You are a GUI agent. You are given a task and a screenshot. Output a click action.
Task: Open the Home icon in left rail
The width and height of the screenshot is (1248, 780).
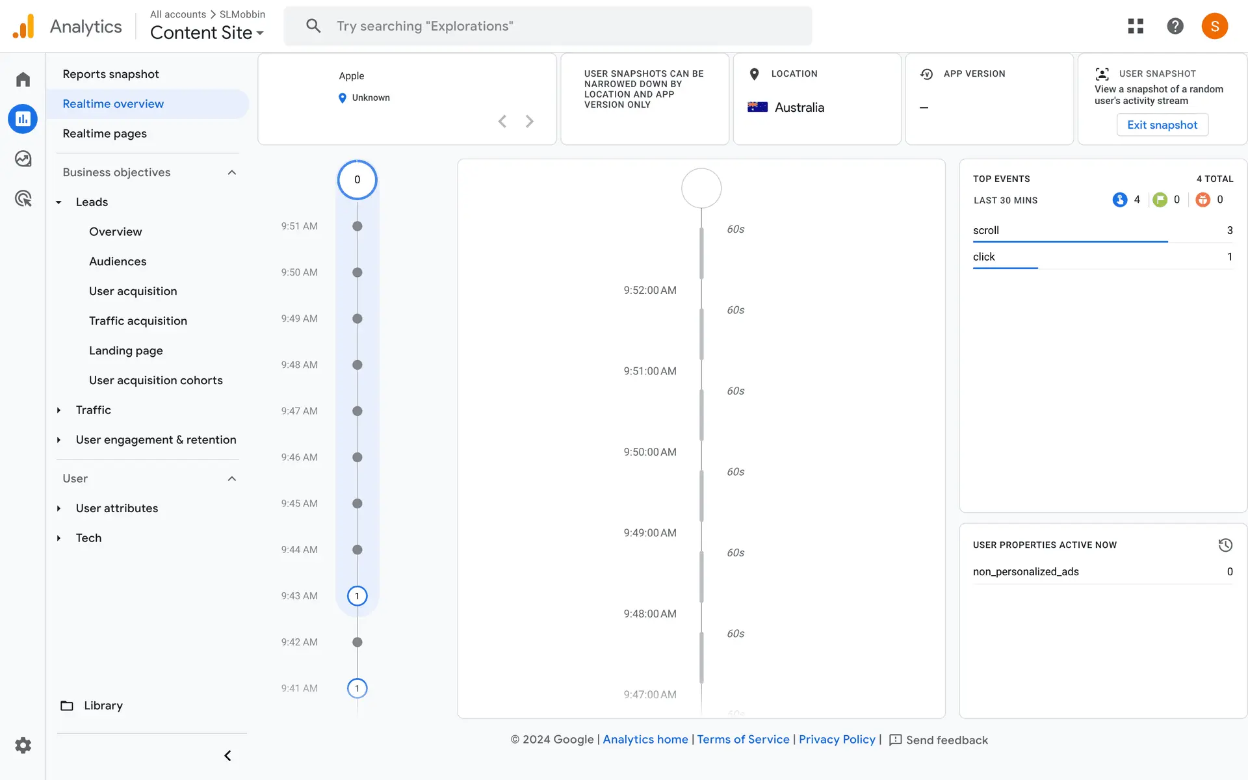[x=23, y=79]
